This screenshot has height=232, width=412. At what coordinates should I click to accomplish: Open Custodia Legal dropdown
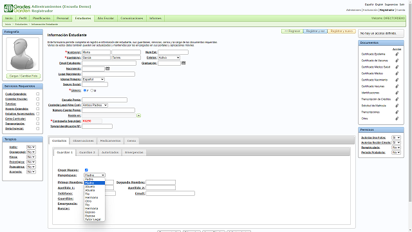[x=95, y=105]
